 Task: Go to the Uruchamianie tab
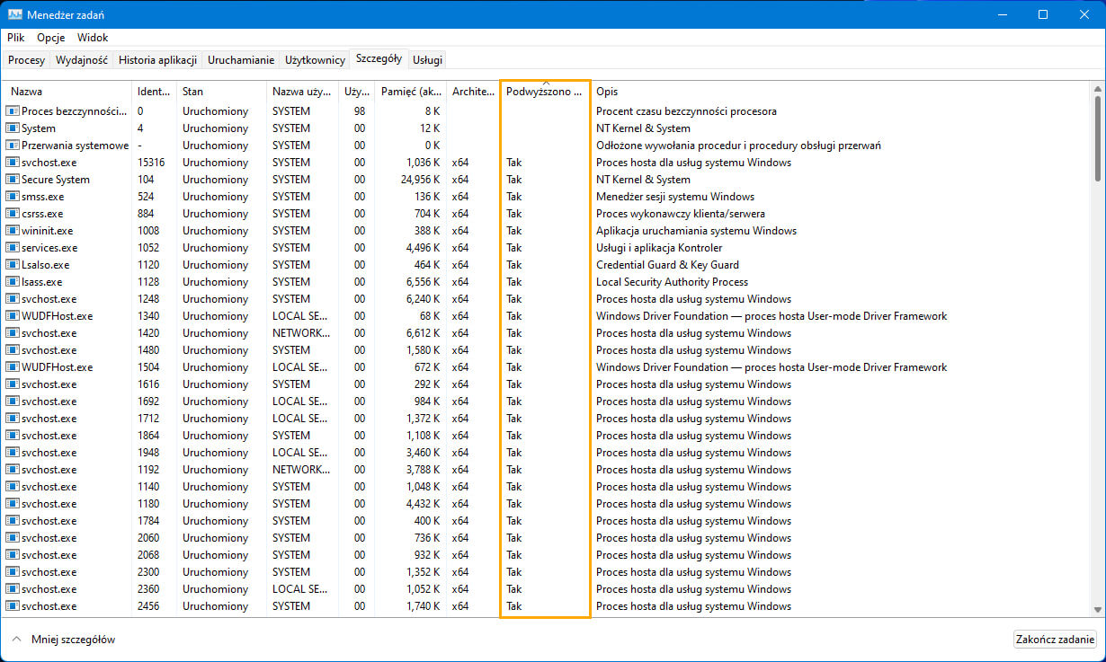241,60
